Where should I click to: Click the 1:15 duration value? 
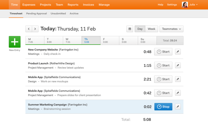point(147,66)
